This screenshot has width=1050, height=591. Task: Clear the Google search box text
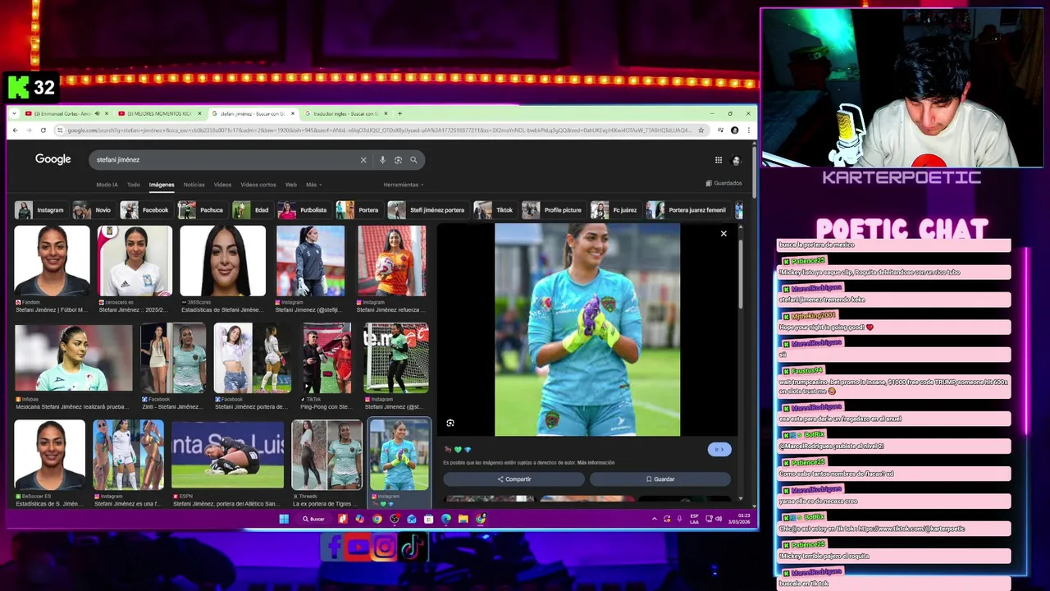(363, 160)
